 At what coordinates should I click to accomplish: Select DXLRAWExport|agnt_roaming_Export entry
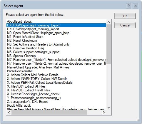[56, 25]
